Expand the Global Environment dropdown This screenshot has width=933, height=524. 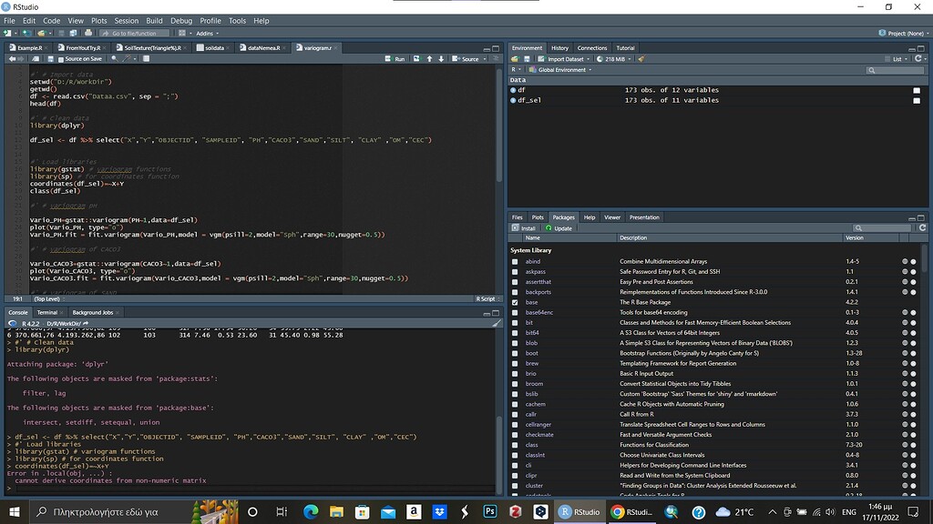tap(563, 69)
